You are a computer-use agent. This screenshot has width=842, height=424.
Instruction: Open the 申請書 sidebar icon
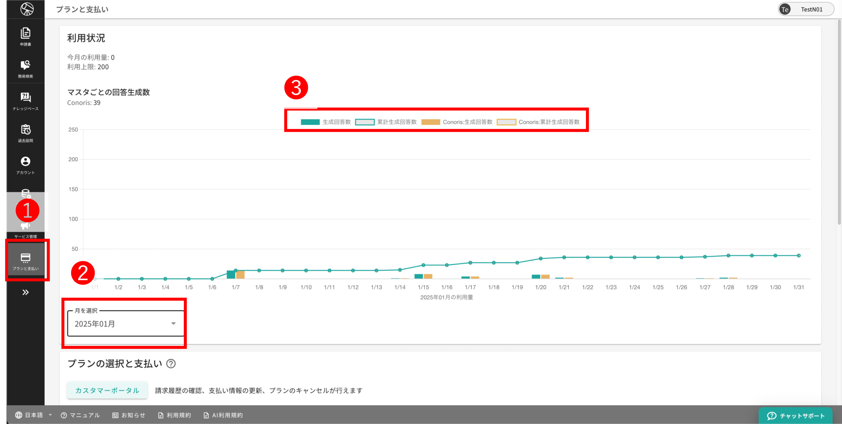click(26, 36)
